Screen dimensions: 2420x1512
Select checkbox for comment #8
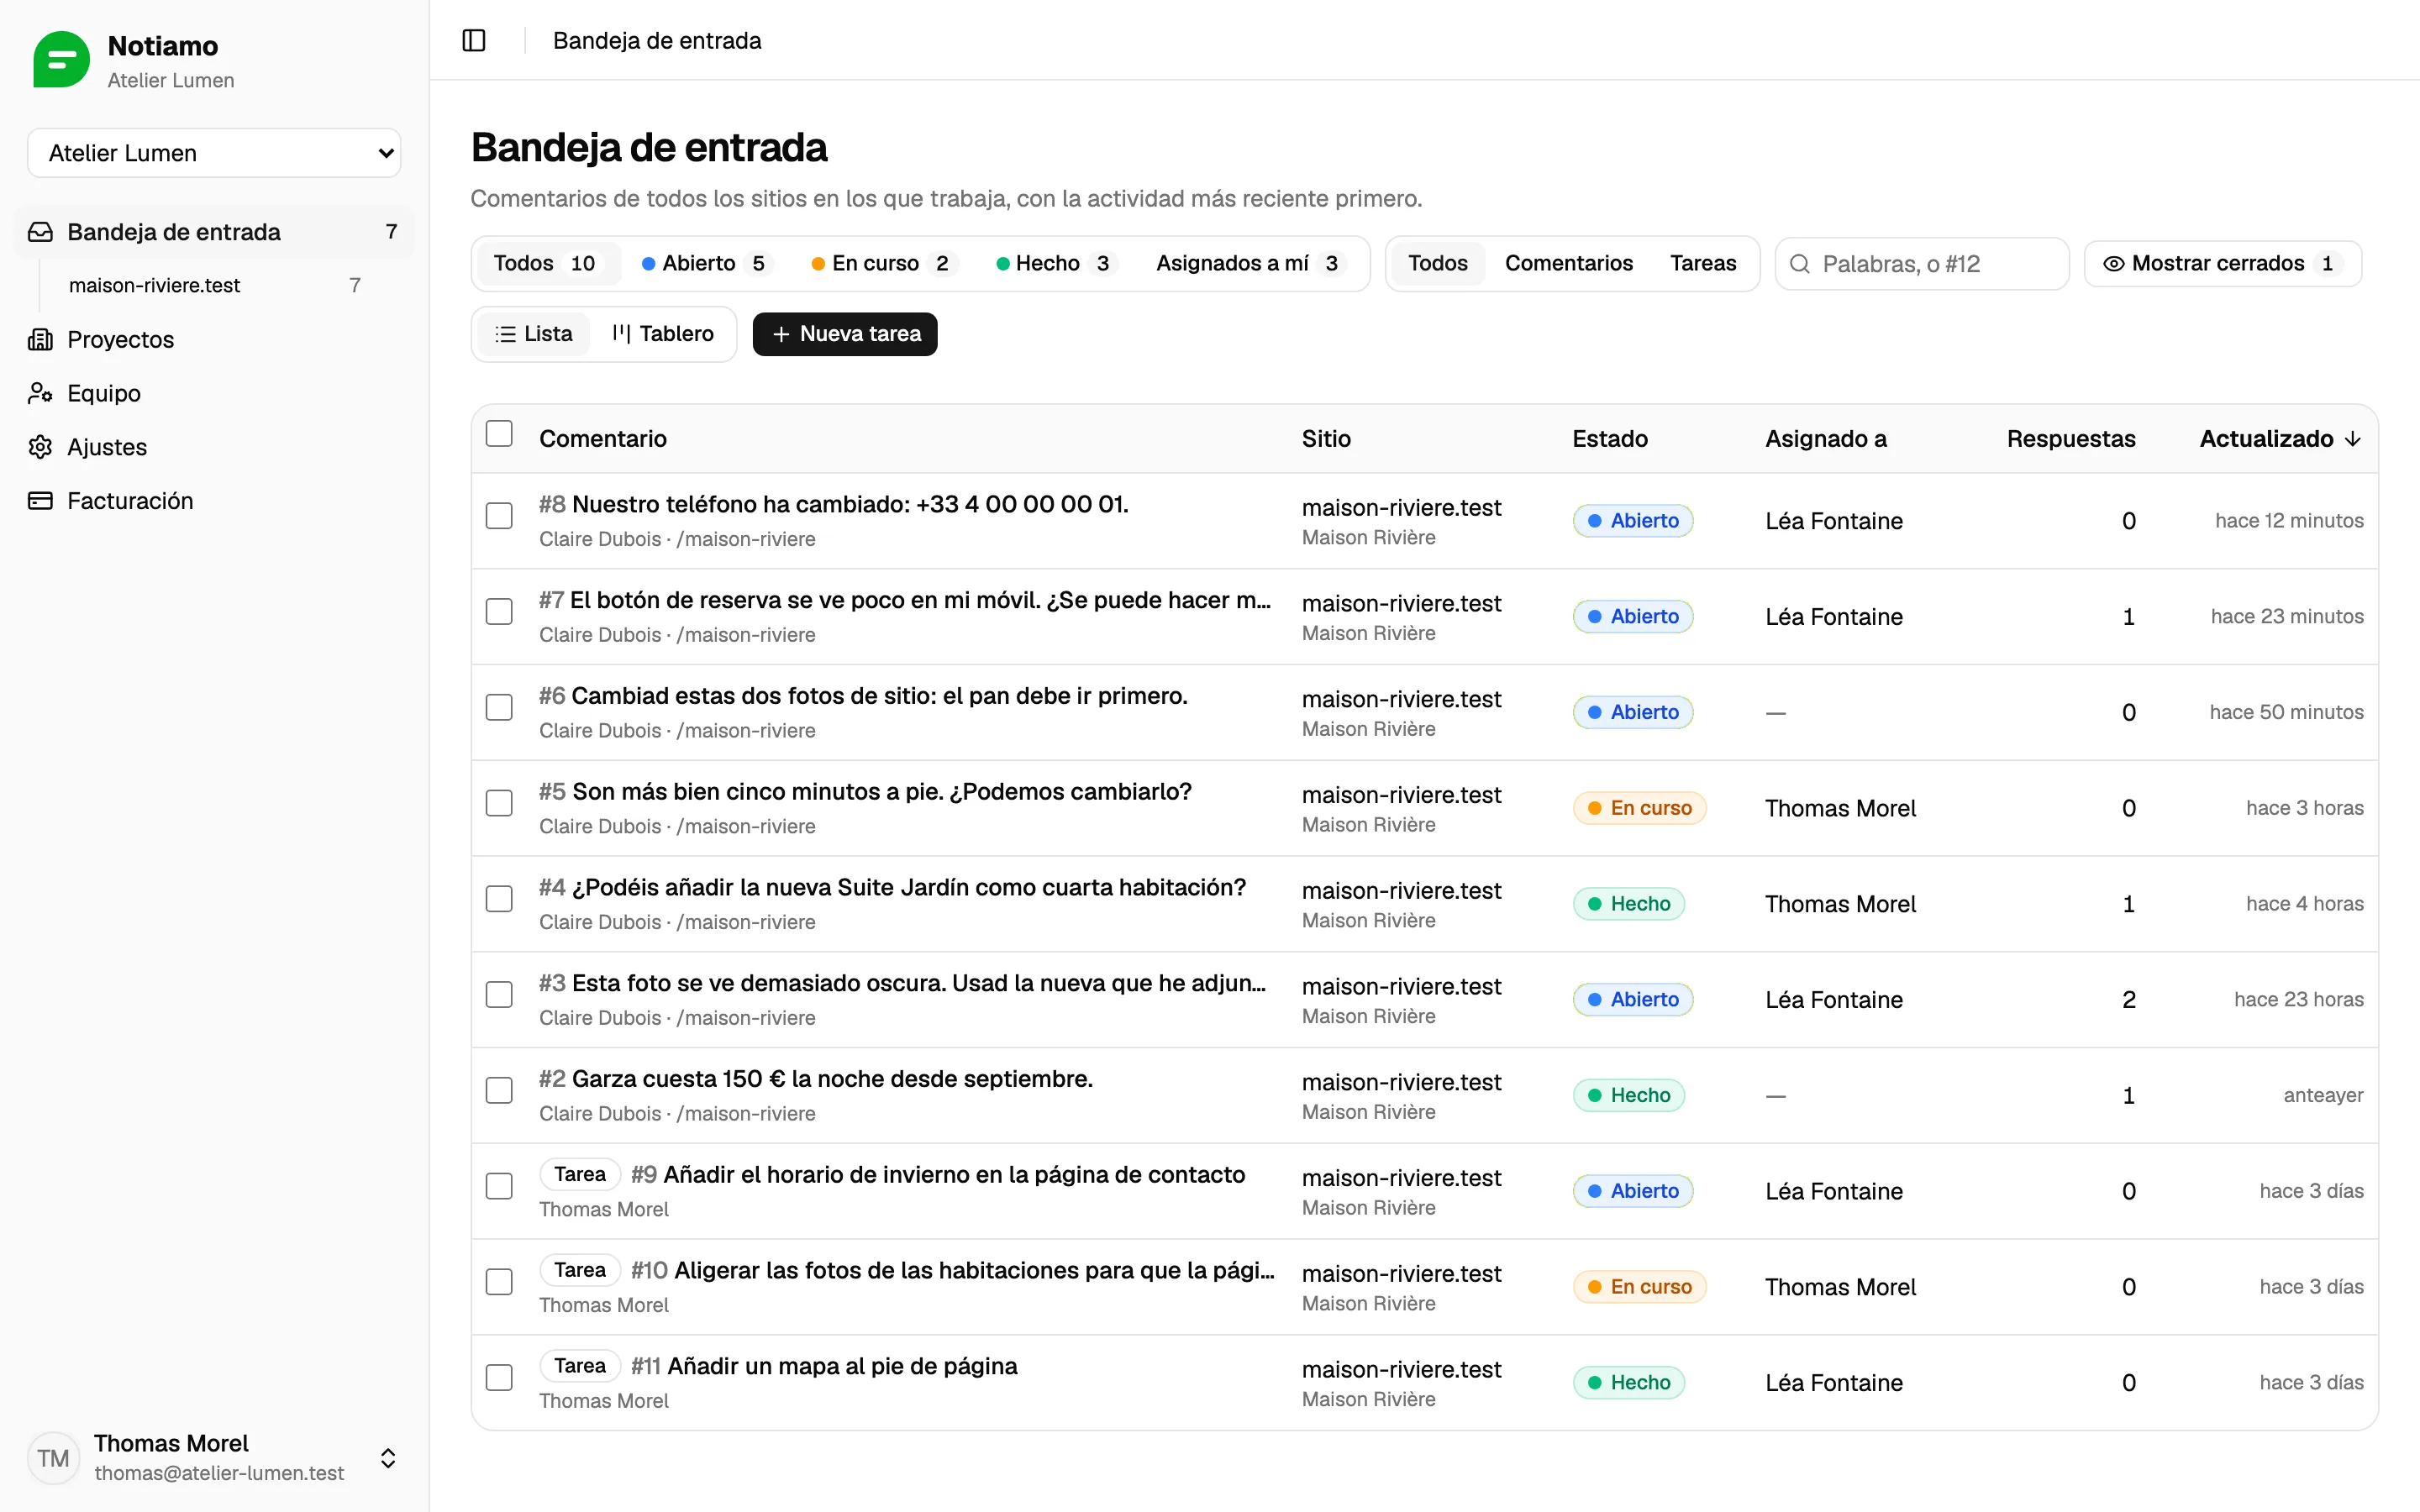coord(499,516)
